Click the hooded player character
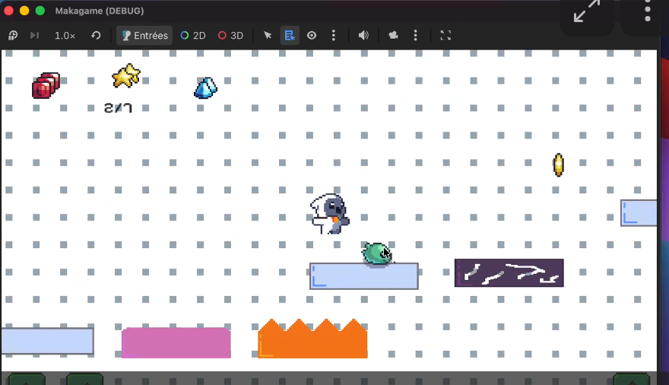This screenshot has height=385, width=669. (x=330, y=214)
